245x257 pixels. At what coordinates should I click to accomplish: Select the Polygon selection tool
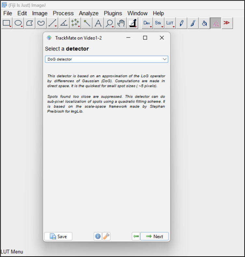[x=30, y=23]
